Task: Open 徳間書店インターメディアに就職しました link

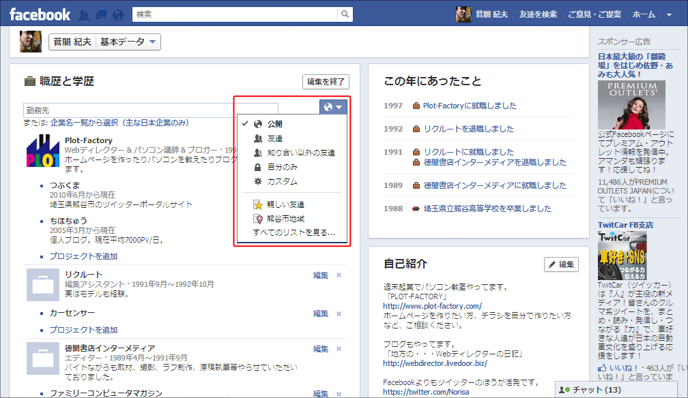Action: (x=494, y=185)
